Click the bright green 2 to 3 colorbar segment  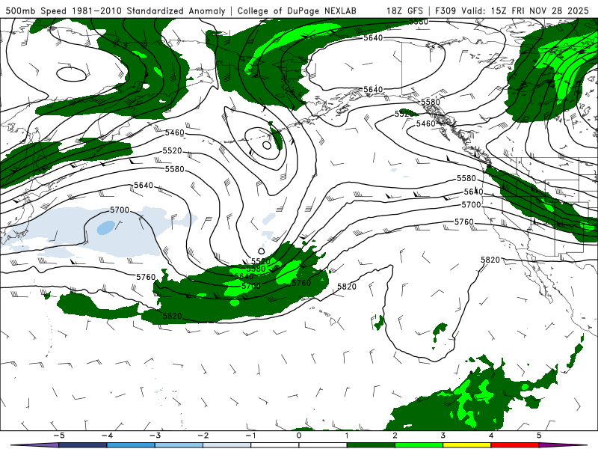coord(419,445)
